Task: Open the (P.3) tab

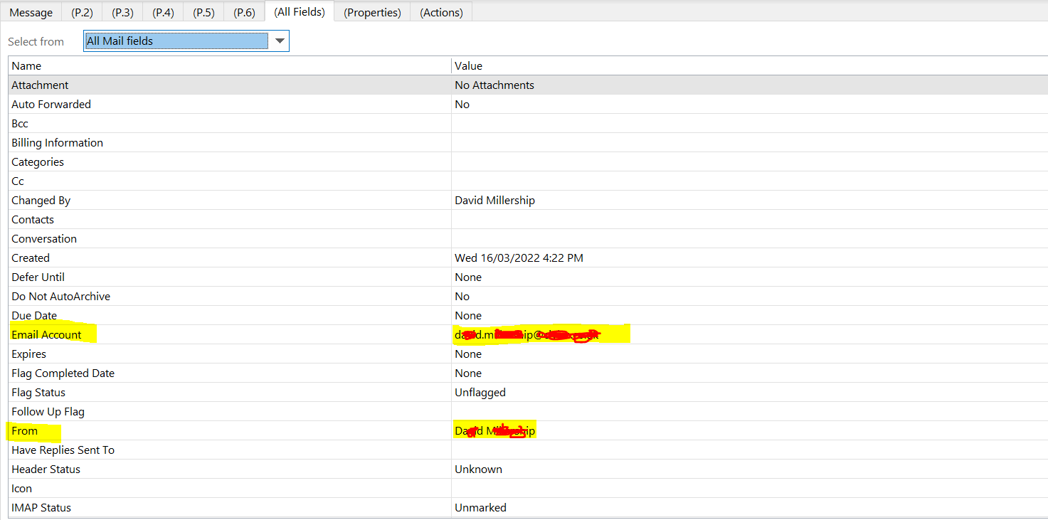Action: (x=123, y=12)
